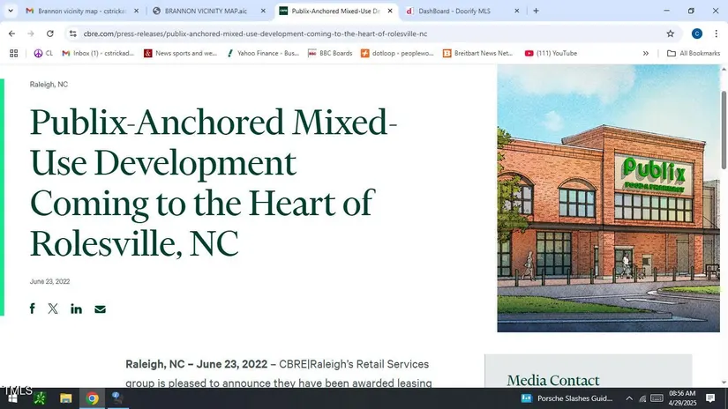Viewport: 728px width, 409px height.
Task: Switch to DashBoard Doorify MLS tab
Action: click(457, 11)
